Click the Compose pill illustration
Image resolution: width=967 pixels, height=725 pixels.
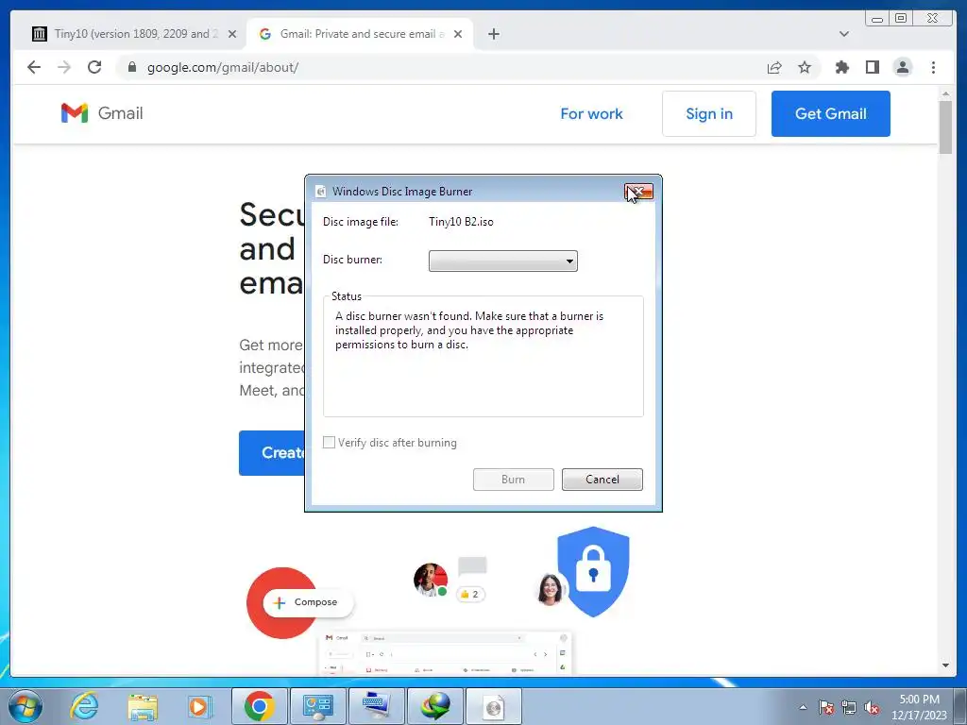309,602
